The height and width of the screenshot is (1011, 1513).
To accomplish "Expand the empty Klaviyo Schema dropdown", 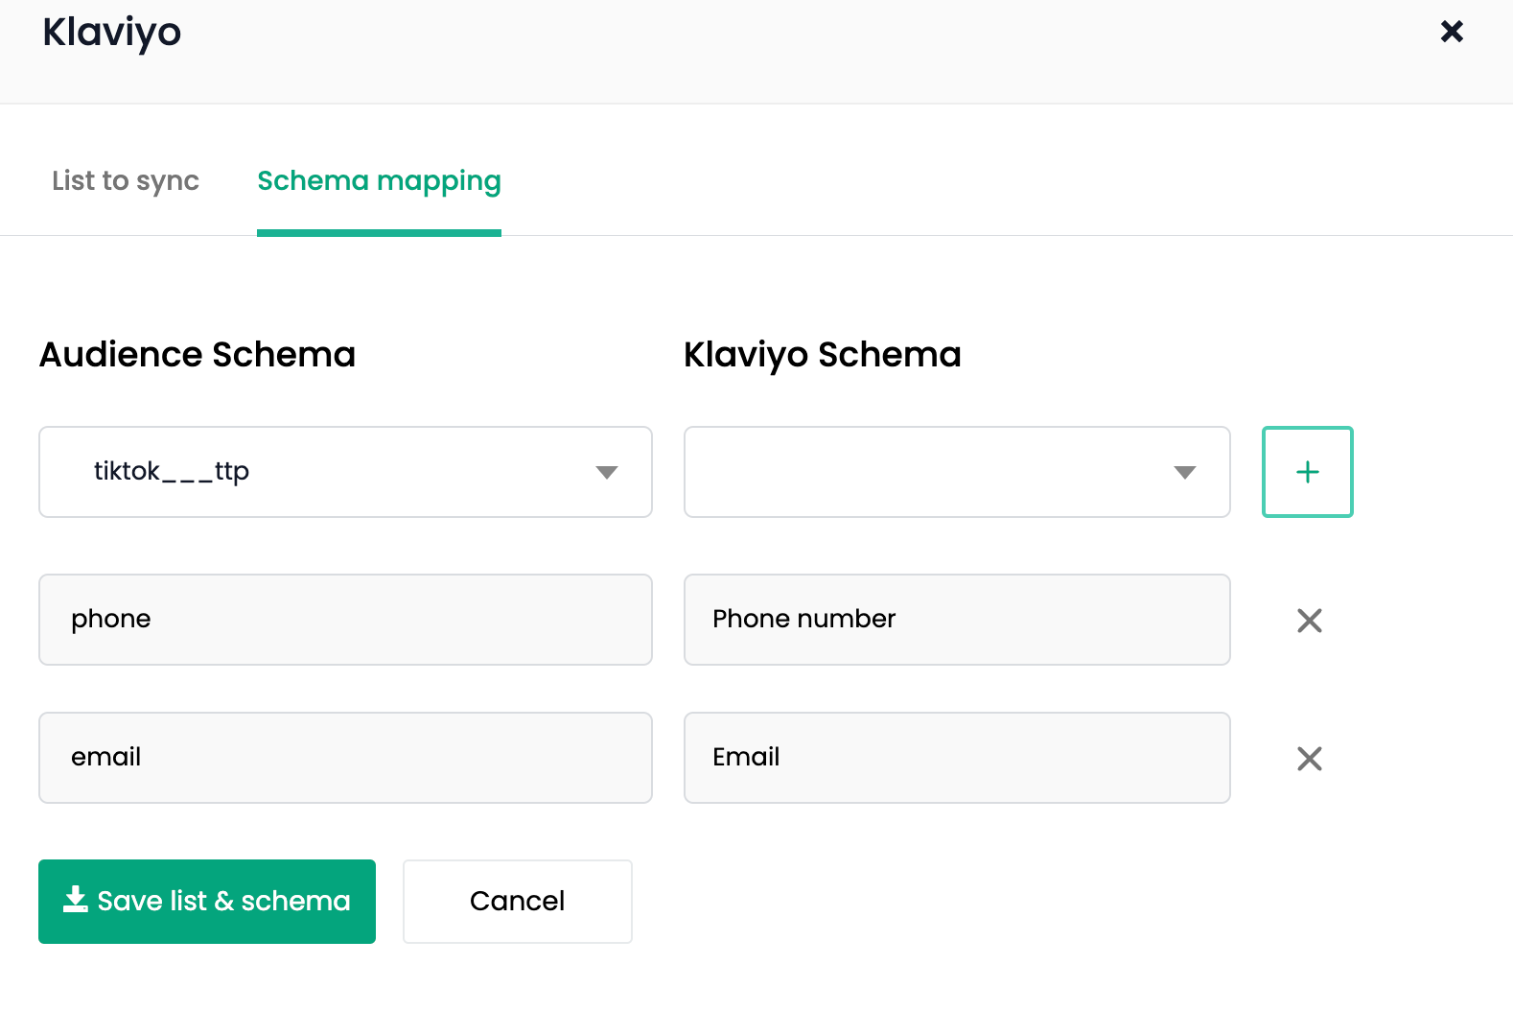I will pyautogui.click(x=956, y=472).
